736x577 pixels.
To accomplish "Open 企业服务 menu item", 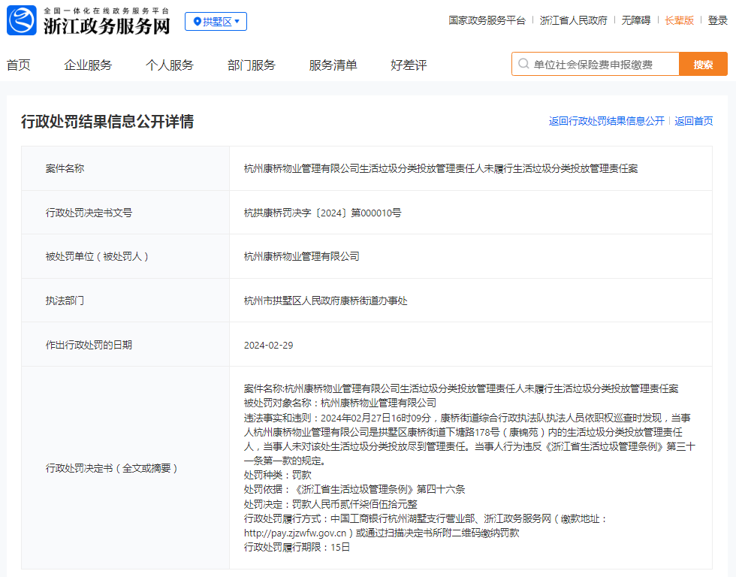I will tap(89, 65).
